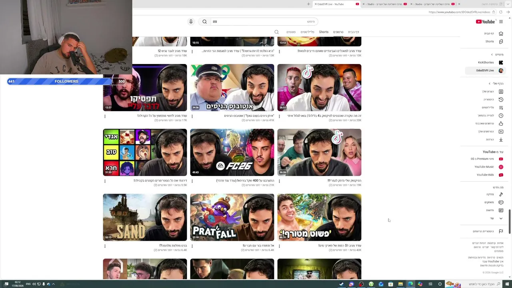512x288 pixels.
Task: Open YouTube Music in the sidebar
Action: [488, 167]
